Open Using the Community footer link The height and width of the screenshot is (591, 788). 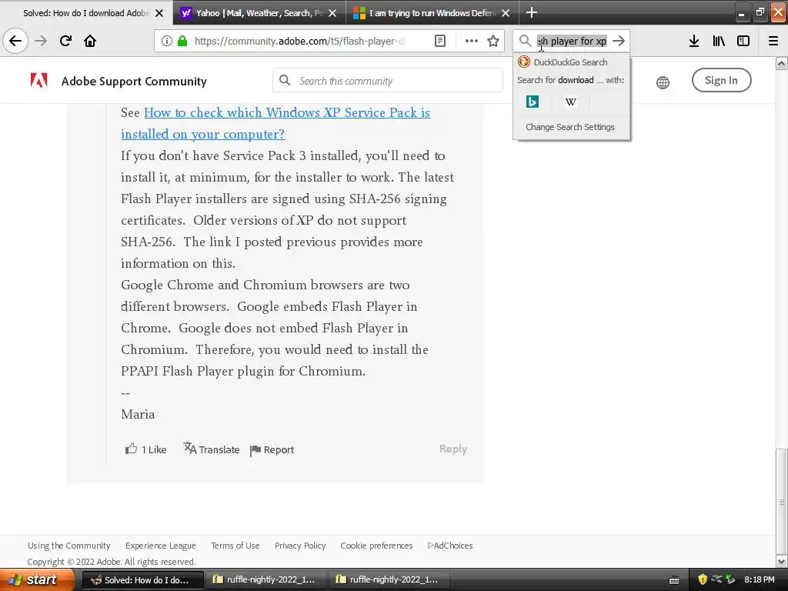(x=68, y=546)
